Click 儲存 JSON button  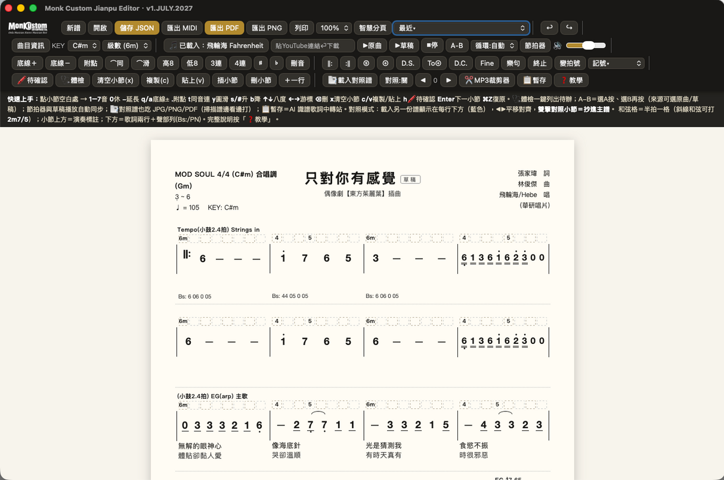pyautogui.click(x=137, y=28)
